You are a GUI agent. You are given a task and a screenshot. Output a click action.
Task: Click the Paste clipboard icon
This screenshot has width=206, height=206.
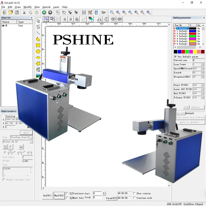37,12
